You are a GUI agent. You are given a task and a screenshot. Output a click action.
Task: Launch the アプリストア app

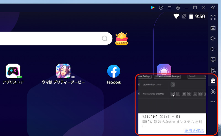pyautogui.click(x=13, y=72)
